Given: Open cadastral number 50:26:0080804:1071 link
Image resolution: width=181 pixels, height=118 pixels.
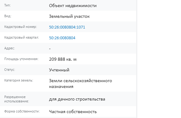Looking at the screenshot, I should pyautogui.click(x=67, y=27).
